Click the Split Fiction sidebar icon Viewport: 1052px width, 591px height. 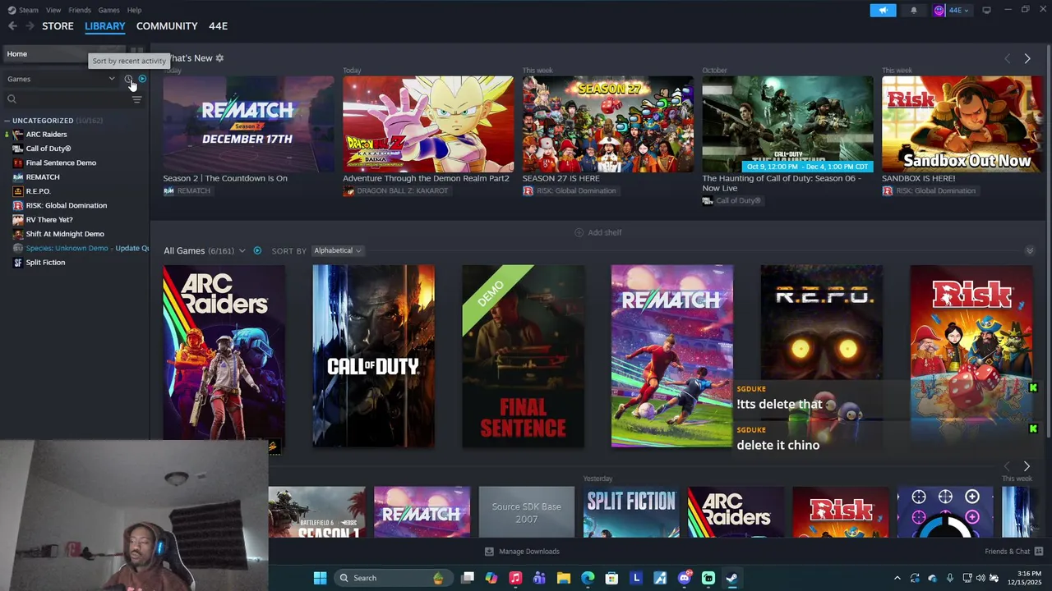coord(18,263)
